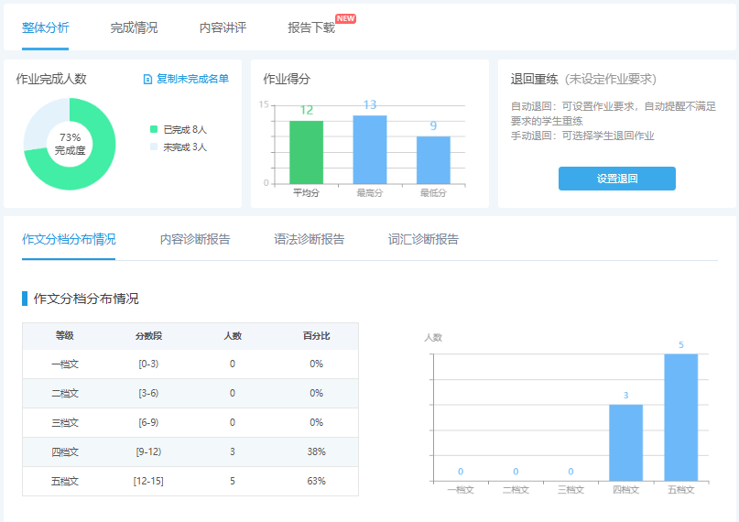This screenshot has height=522, width=739.
Task: Click the green 平均分 bar
Action: pos(306,152)
